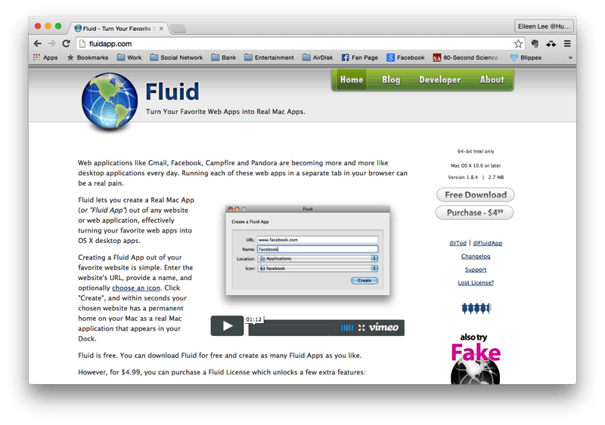This screenshot has width=605, height=425.
Task: Open the Work bookmark folder
Action: (x=129, y=57)
